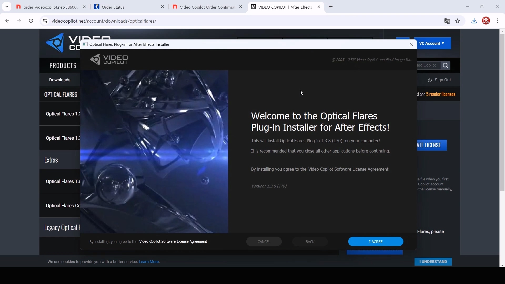Click the Google Translate page icon
The image size is (505, 284).
coord(447,21)
